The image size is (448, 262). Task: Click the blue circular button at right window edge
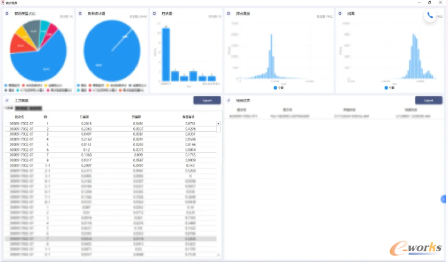pyautogui.click(x=444, y=199)
